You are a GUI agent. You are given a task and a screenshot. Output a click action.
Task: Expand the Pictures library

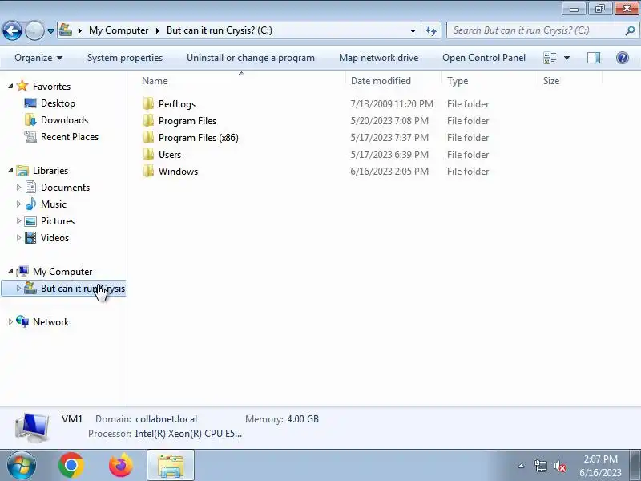coord(18,220)
